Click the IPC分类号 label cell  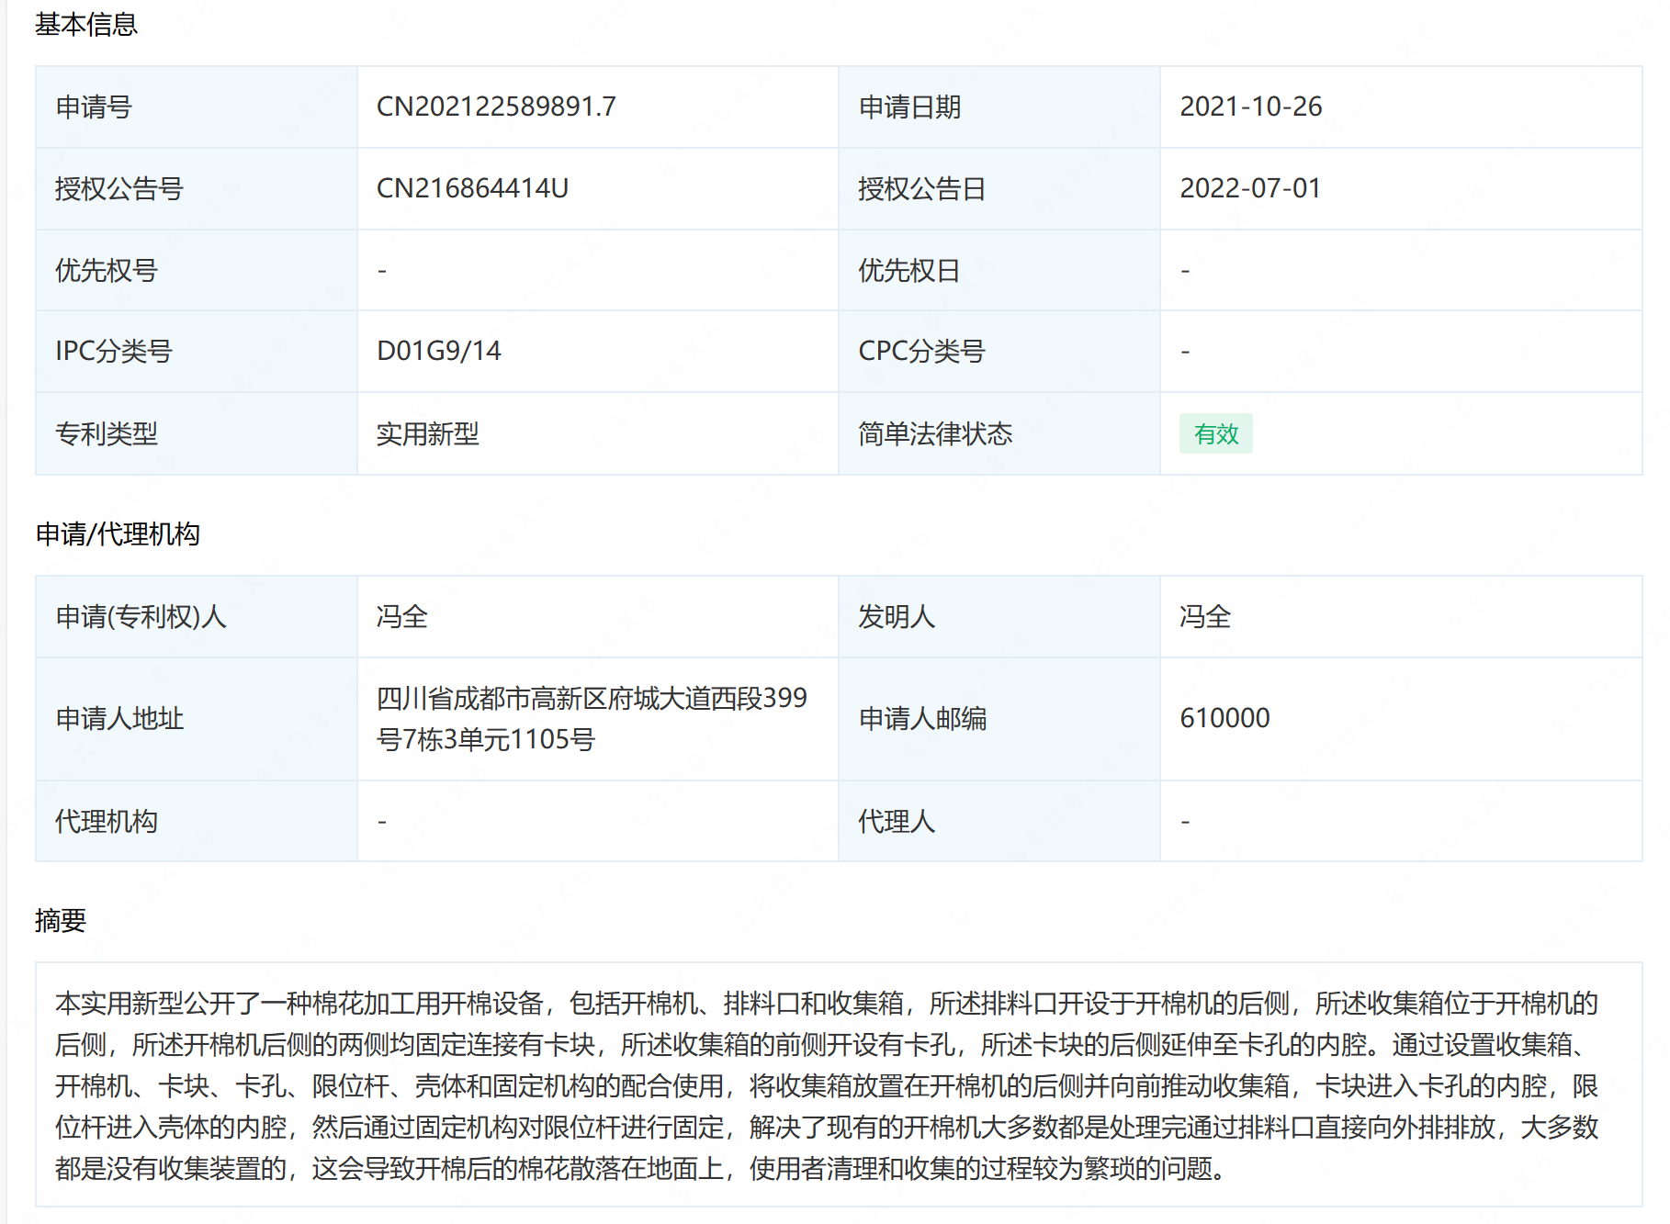click(x=197, y=351)
